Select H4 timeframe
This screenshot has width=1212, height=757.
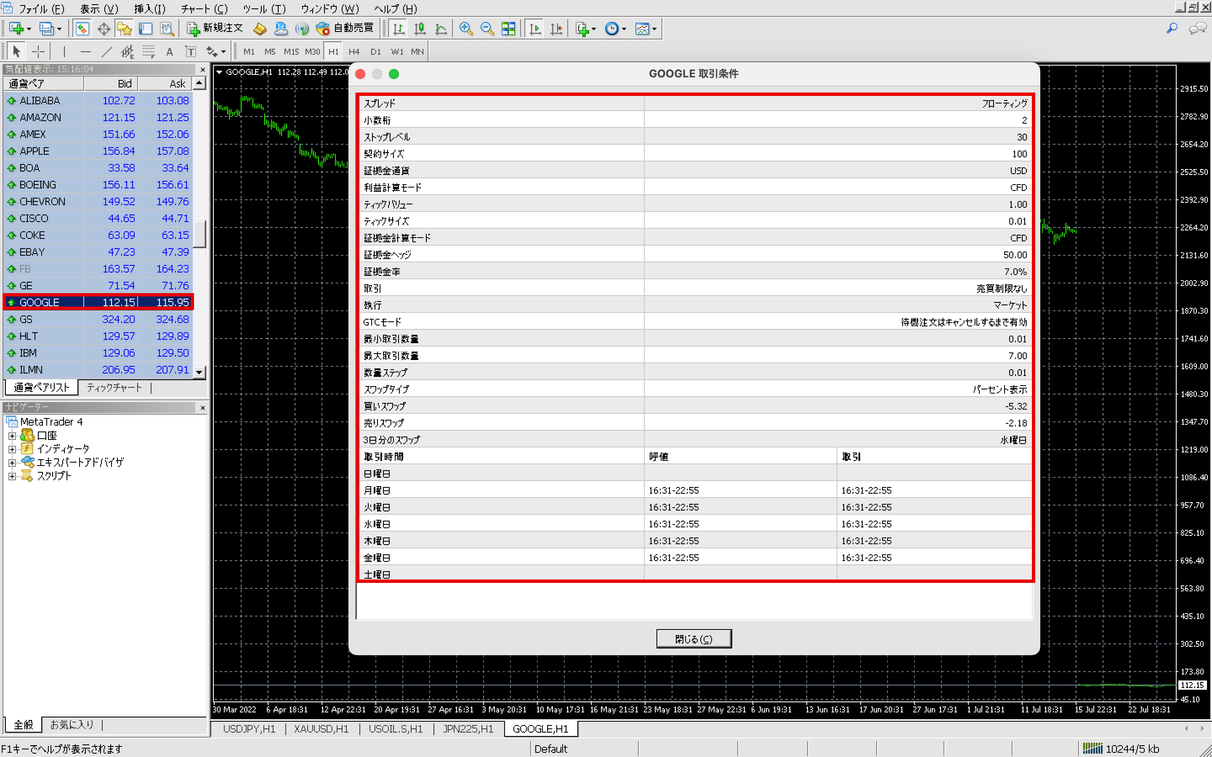pyautogui.click(x=354, y=52)
